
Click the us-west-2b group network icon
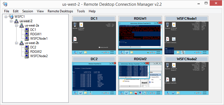pyautogui.click(x=21, y=43)
